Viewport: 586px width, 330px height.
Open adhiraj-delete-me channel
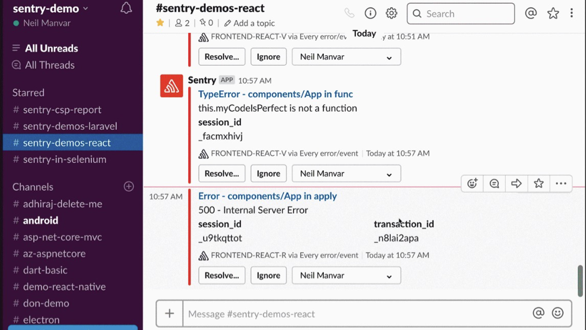coord(73,204)
